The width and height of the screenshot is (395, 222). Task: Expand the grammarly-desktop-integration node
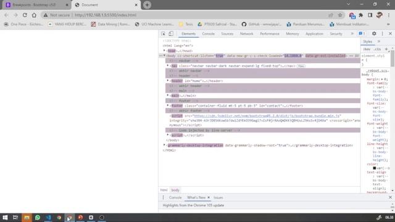[x=165, y=146]
